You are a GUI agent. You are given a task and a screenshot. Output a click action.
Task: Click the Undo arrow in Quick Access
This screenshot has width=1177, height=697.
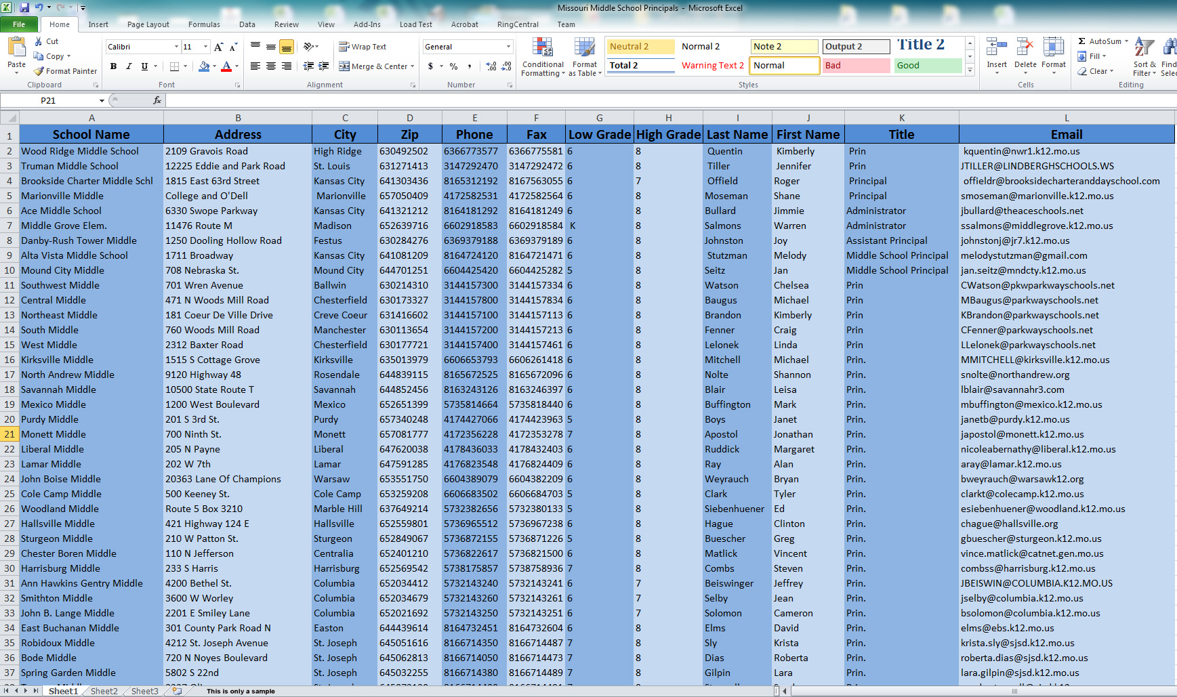39,8
